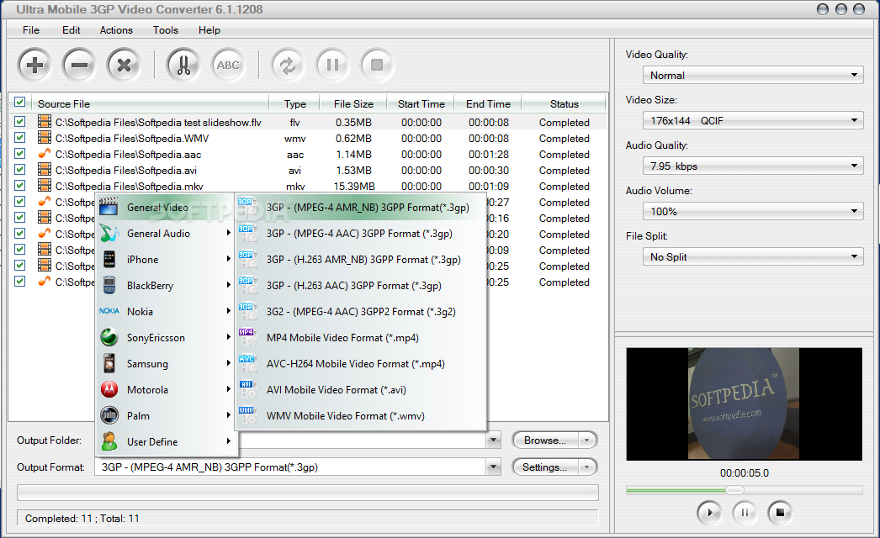This screenshot has width=880, height=538.
Task: Open the Audio Volume dropdown
Action: (753, 212)
